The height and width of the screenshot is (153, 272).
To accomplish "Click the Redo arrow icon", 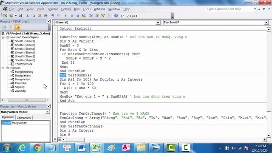I will point(59,16).
